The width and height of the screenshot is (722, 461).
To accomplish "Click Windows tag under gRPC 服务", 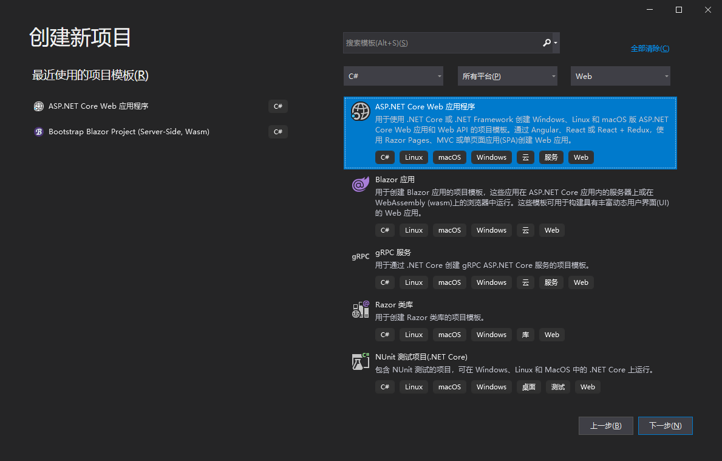I will [x=491, y=282].
